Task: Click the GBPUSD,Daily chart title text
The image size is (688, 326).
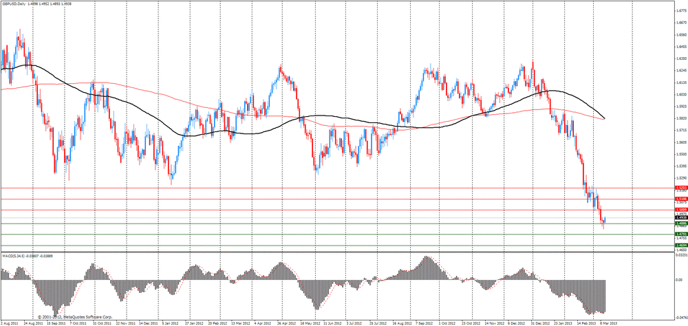Action: coord(13,3)
